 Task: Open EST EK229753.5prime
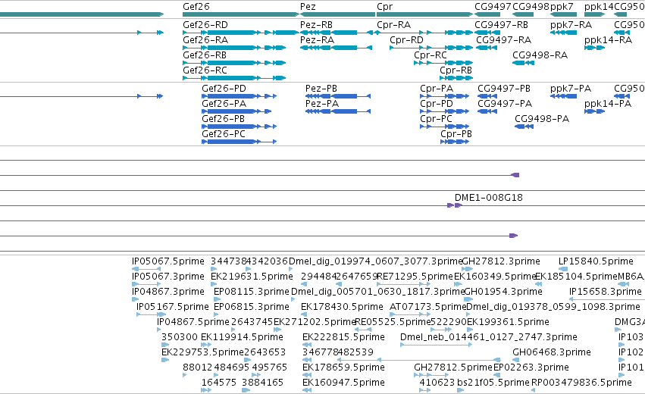point(202,352)
